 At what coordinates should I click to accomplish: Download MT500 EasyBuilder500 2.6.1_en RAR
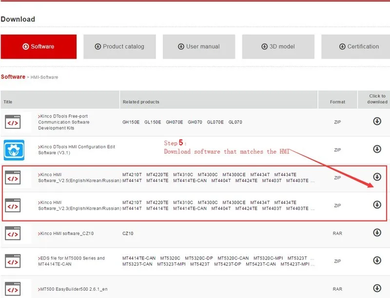pos(377,289)
